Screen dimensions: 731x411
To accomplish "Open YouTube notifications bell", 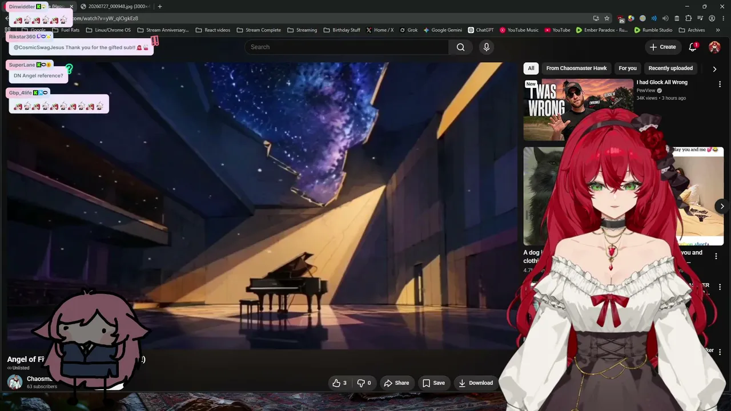I will (x=693, y=47).
